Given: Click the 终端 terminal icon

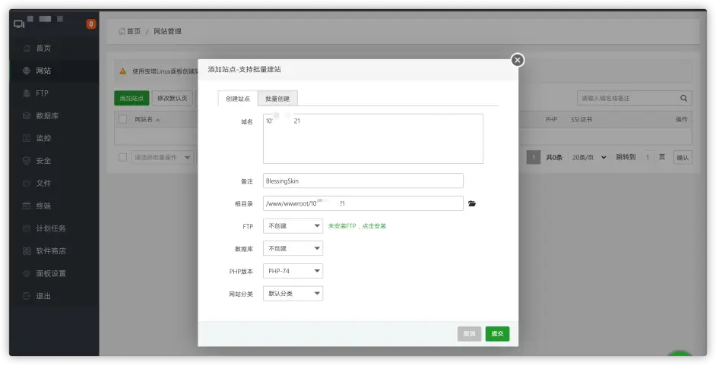Looking at the screenshot, I should click(27, 206).
